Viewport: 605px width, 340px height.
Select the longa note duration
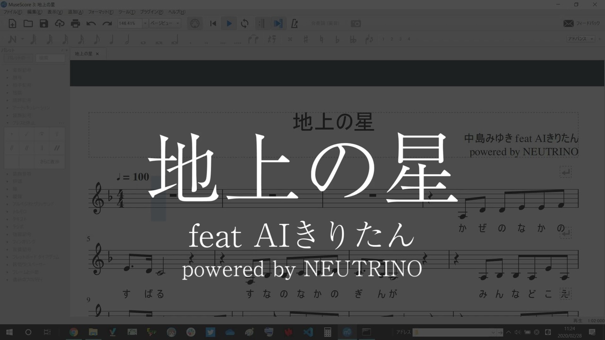point(174,40)
